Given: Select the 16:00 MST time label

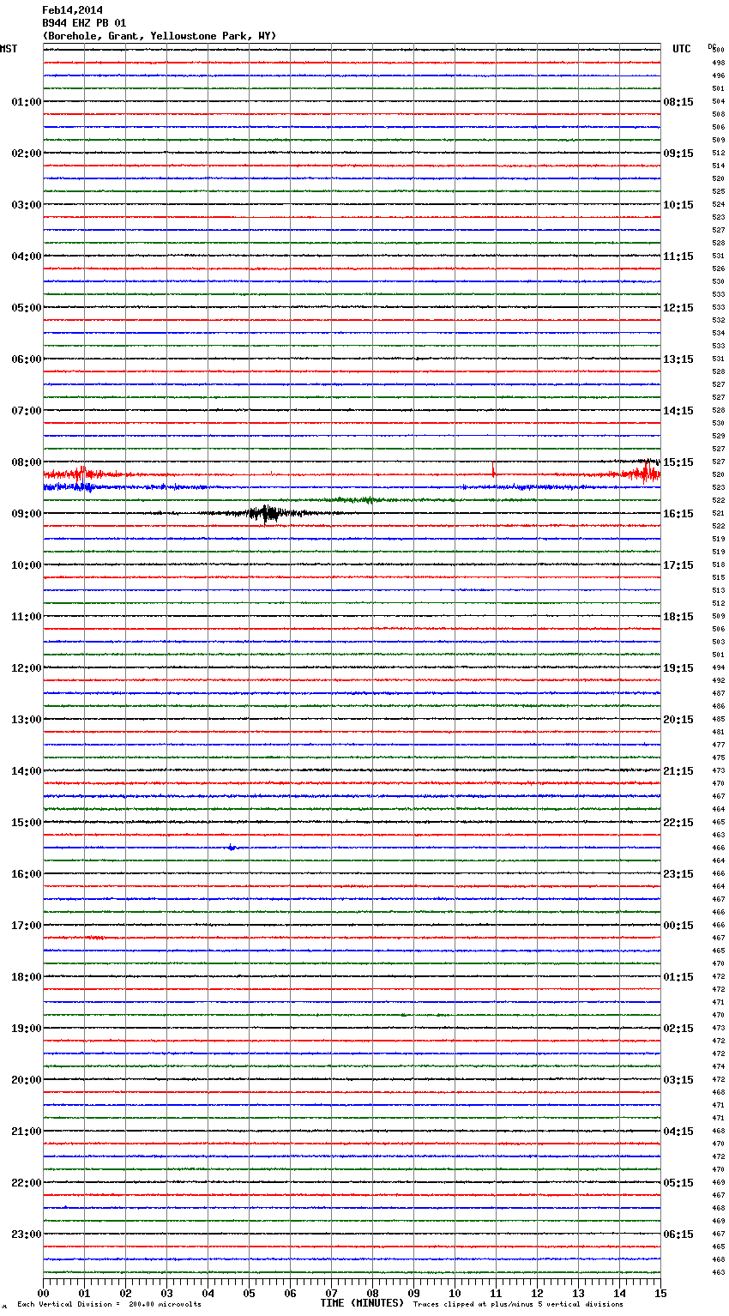Looking at the screenshot, I should click(27, 874).
